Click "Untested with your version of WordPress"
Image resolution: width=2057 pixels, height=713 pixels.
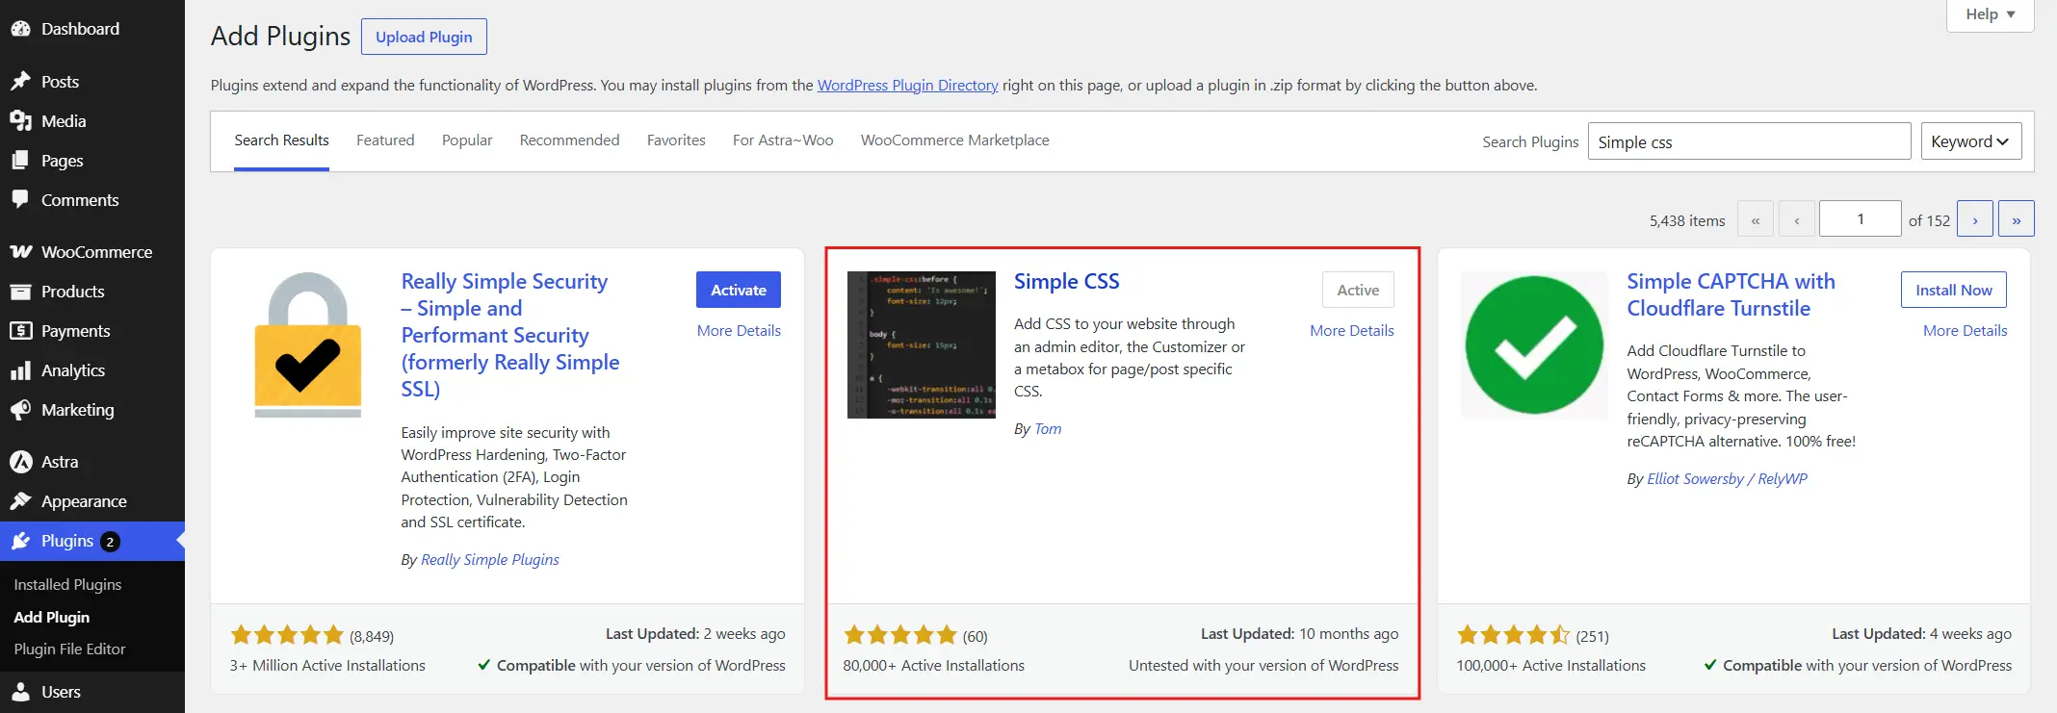pyautogui.click(x=1263, y=666)
